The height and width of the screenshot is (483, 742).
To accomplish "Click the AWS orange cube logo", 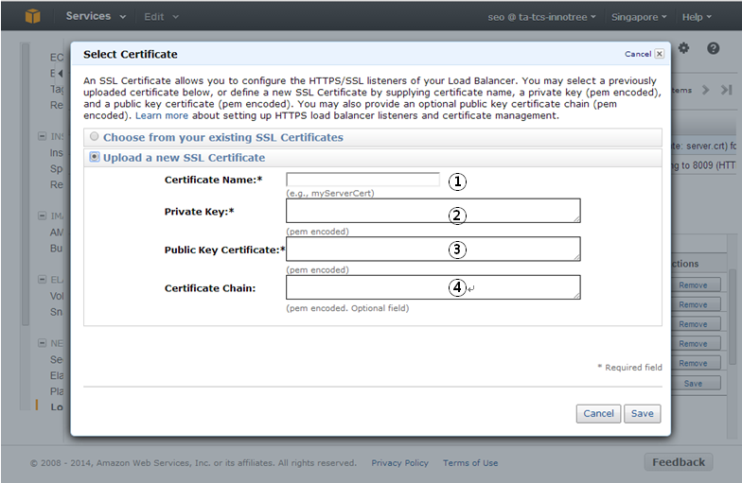I will pos(32,17).
